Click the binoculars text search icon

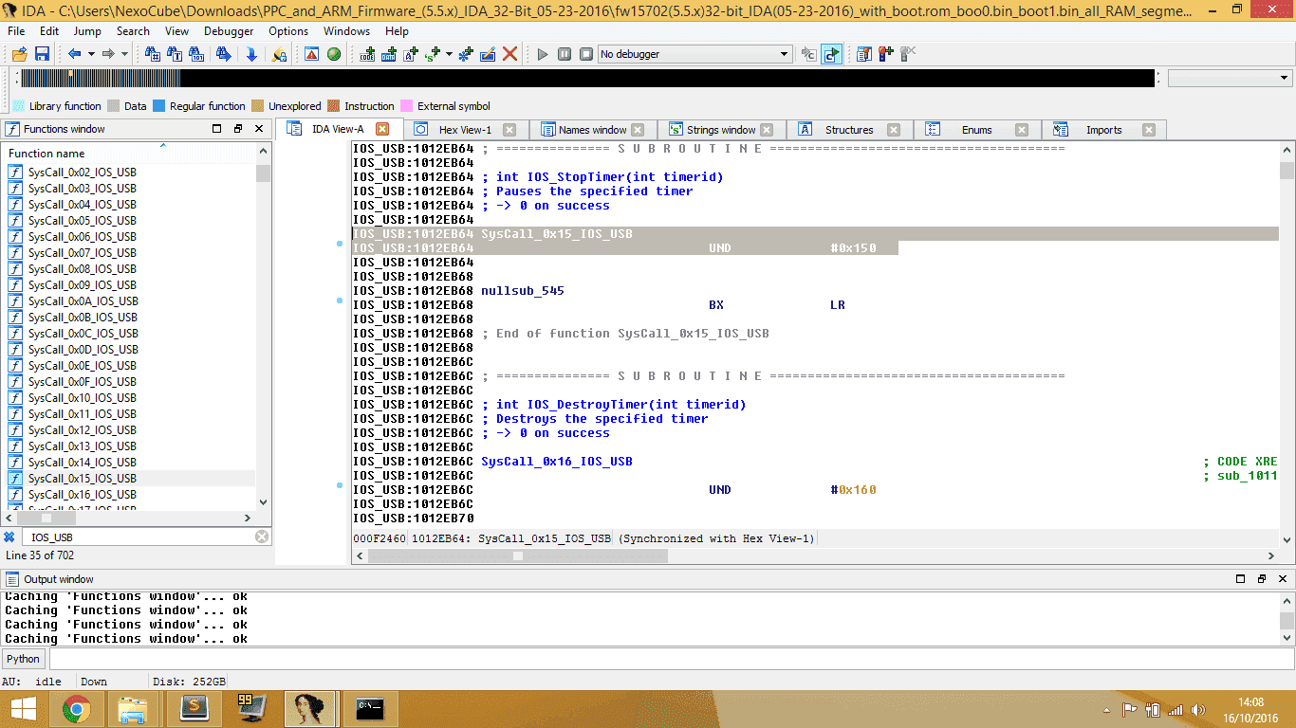(x=175, y=54)
